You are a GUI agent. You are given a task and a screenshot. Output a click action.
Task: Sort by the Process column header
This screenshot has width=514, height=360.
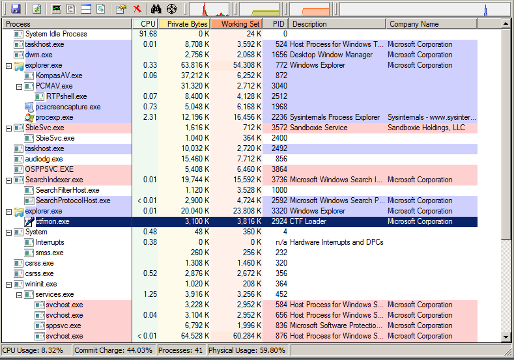(x=66, y=24)
